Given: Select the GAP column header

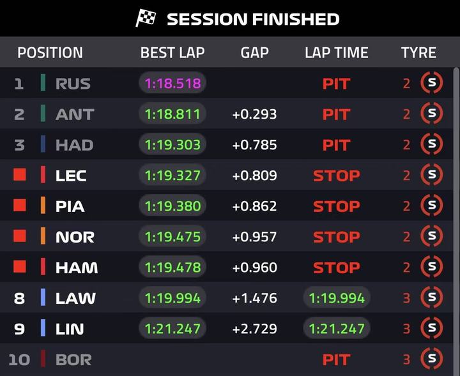Looking at the screenshot, I should tap(254, 53).
